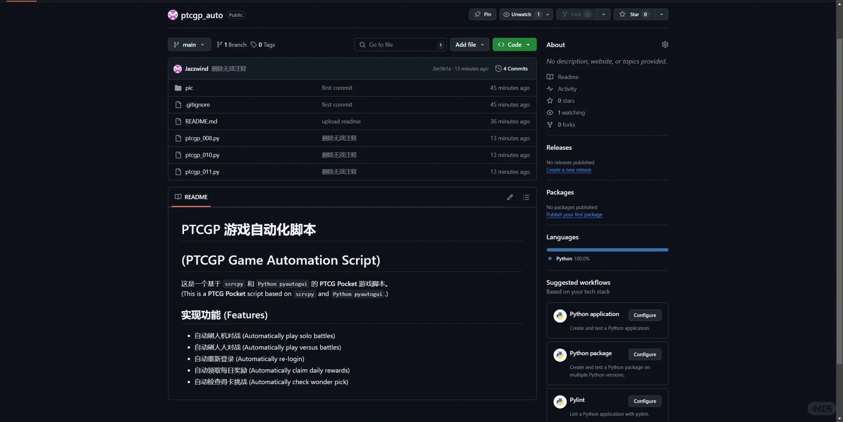The height and width of the screenshot is (422, 843).
Task: Click the edit README pencil icon
Action: [x=510, y=197]
